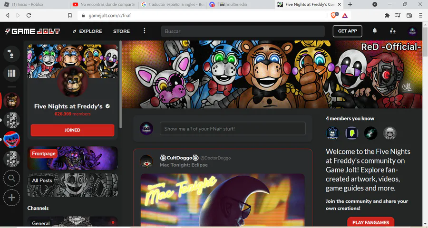Image resolution: width=428 pixels, height=228 pixels.
Task: Bookmark the page with the bookmark icon
Action: click(x=70, y=15)
